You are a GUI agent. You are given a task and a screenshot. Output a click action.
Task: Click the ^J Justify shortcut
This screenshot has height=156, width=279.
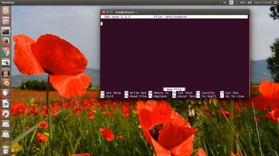click(205, 93)
